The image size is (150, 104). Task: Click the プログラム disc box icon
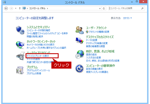20,70
